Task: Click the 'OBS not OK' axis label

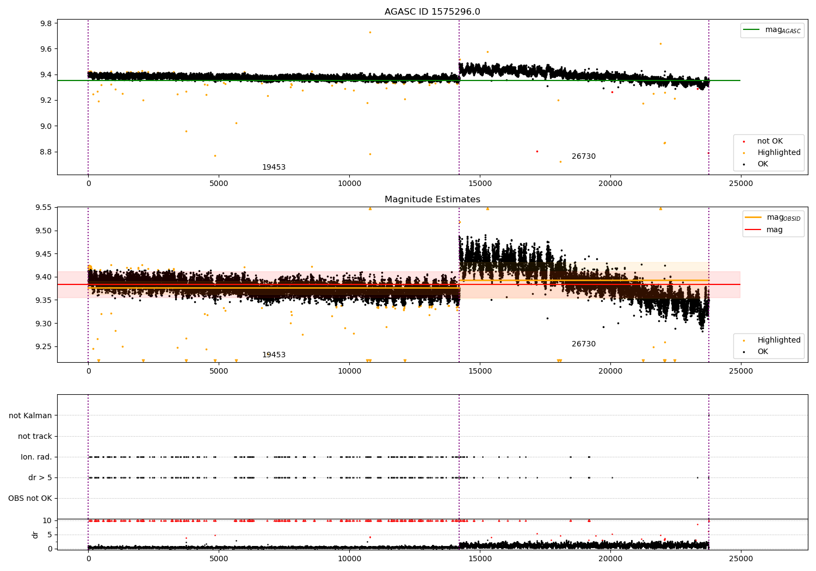Action: coord(30,499)
